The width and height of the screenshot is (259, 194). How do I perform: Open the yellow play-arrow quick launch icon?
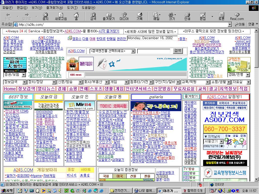(x=43, y=191)
